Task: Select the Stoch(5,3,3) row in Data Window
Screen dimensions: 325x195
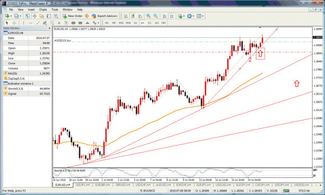Action: (27, 89)
